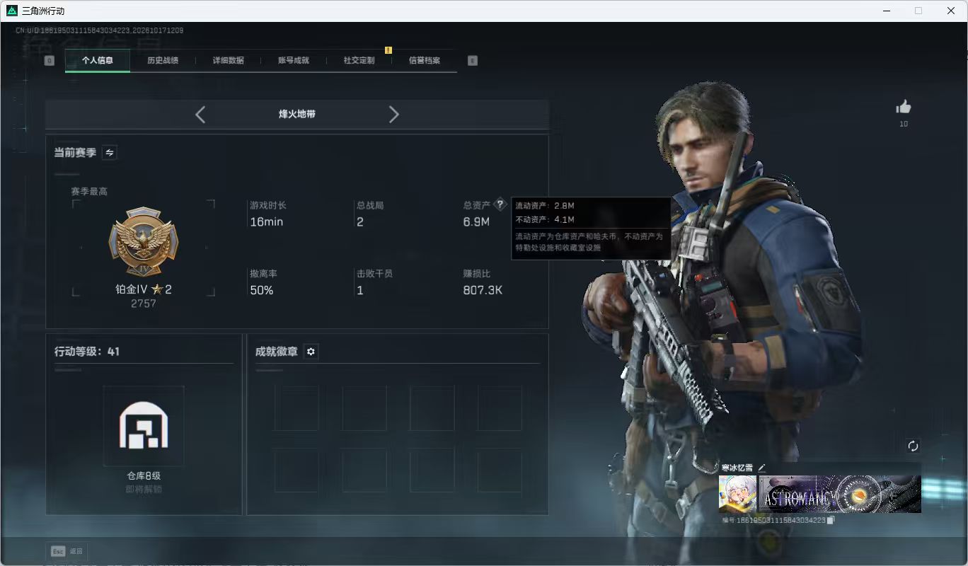The image size is (968, 566).
Task: Click the 寒冰忆雪 player name
Action: 737,468
